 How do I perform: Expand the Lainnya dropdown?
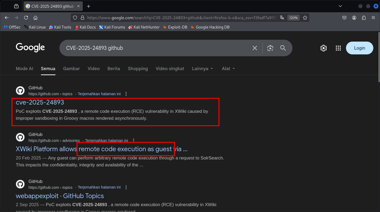pyautogui.click(x=203, y=69)
